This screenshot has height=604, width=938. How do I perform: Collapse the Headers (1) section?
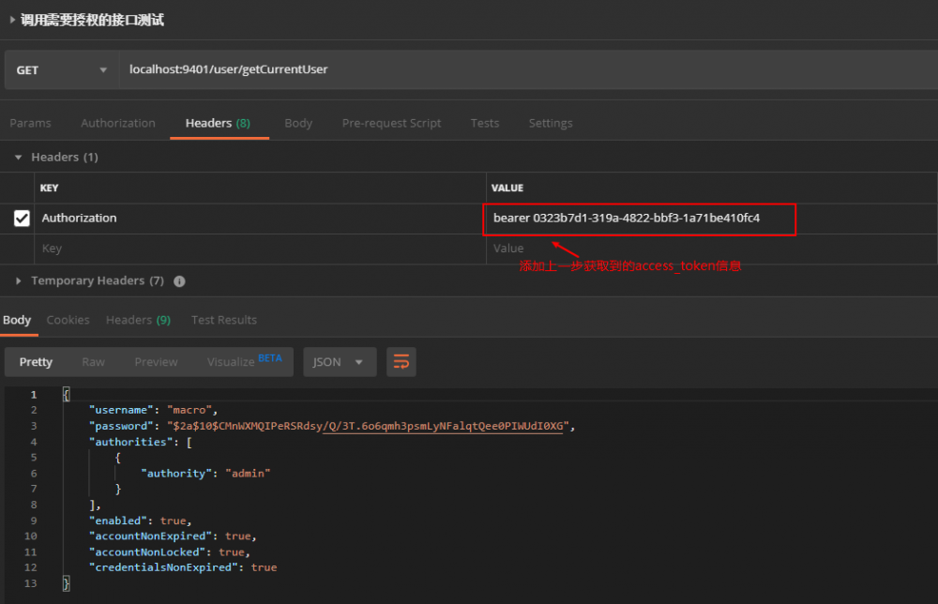19,157
